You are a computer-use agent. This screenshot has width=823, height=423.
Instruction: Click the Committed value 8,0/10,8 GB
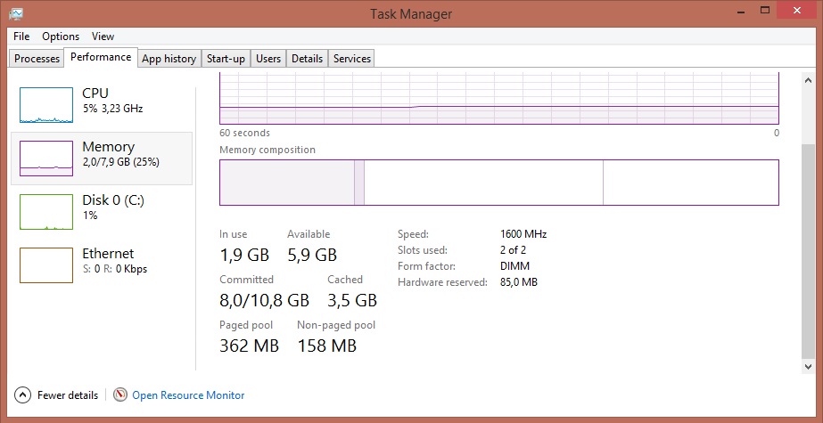264,301
